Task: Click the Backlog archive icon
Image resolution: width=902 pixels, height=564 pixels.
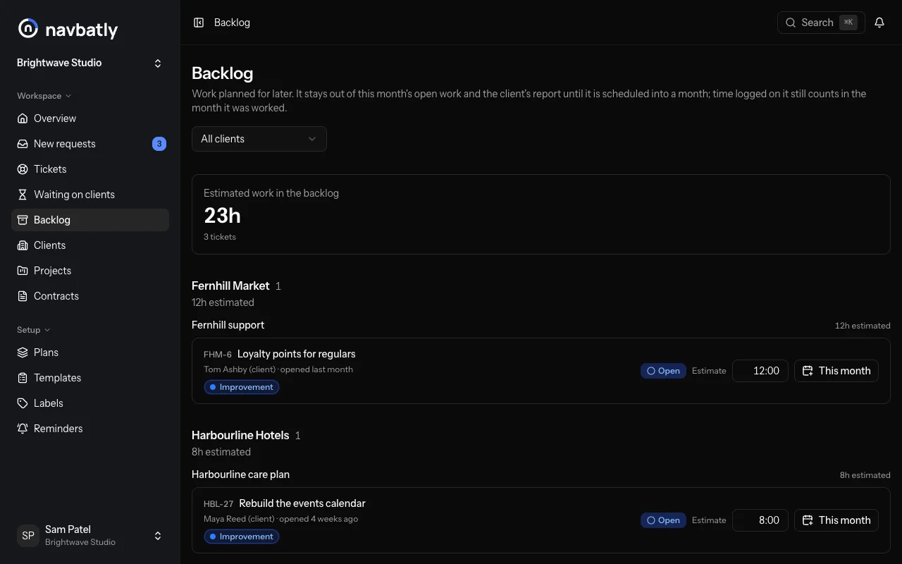Action: (x=23, y=220)
